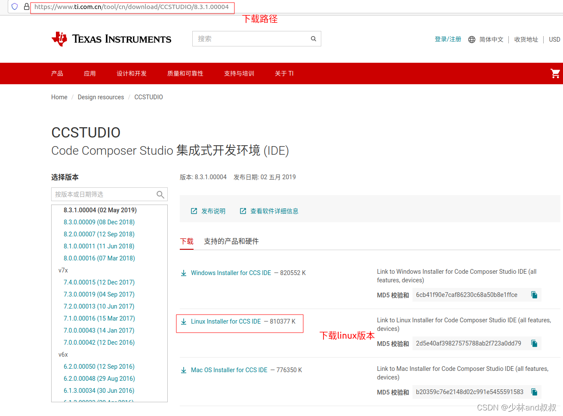Open the 关于 TI navigation menu
The width and height of the screenshot is (563, 416).
[284, 73]
